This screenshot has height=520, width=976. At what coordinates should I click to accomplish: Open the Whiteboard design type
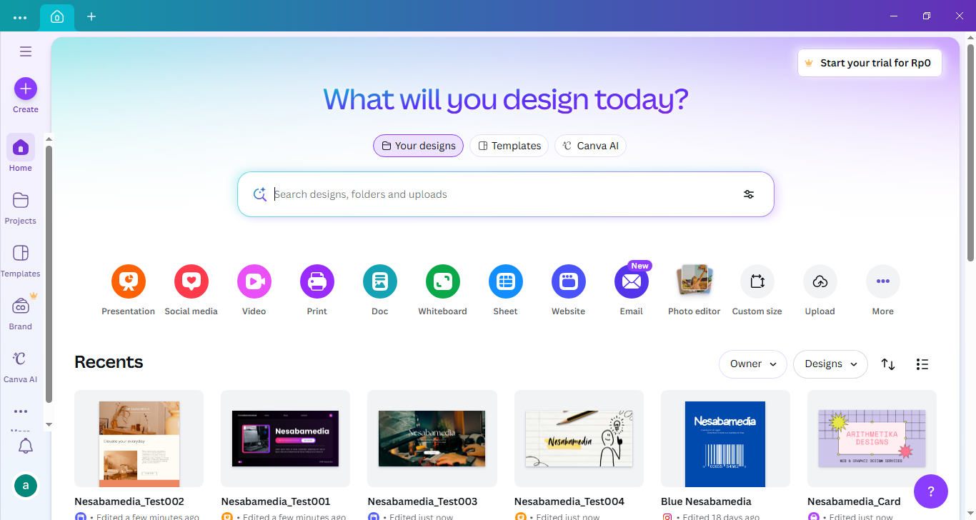(443, 281)
